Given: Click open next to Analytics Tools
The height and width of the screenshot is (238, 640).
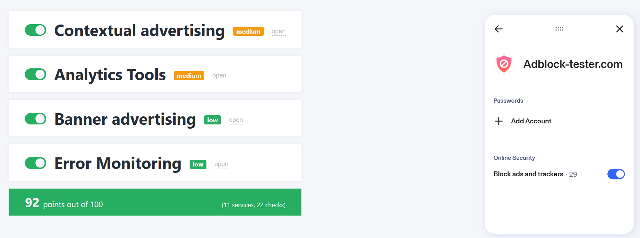Looking at the screenshot, I should click(x=219, y=75).
